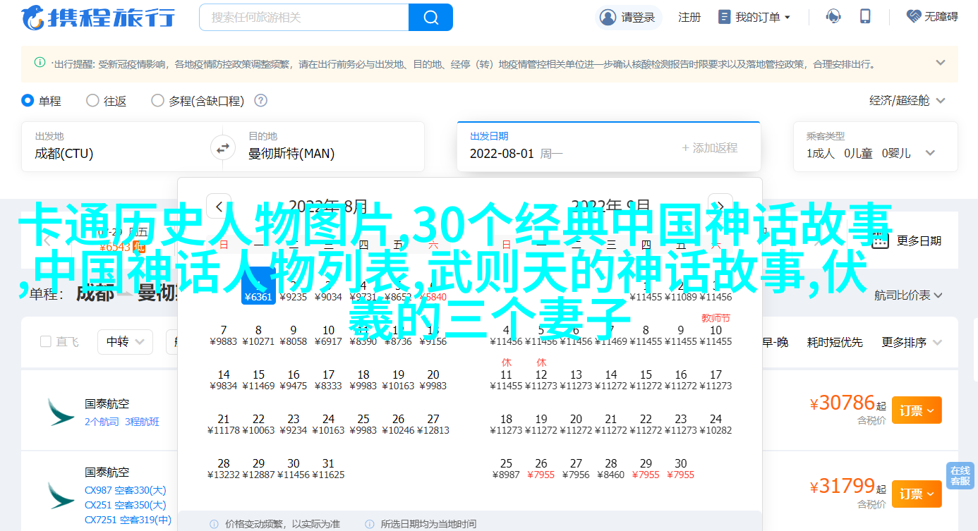Click flight number CX987 空客330(大)

coord(126,490)
